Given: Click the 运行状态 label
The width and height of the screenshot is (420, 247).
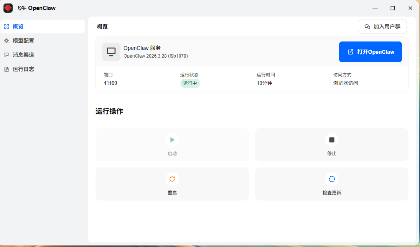Looking at the screenshot, I should point(189,75).
